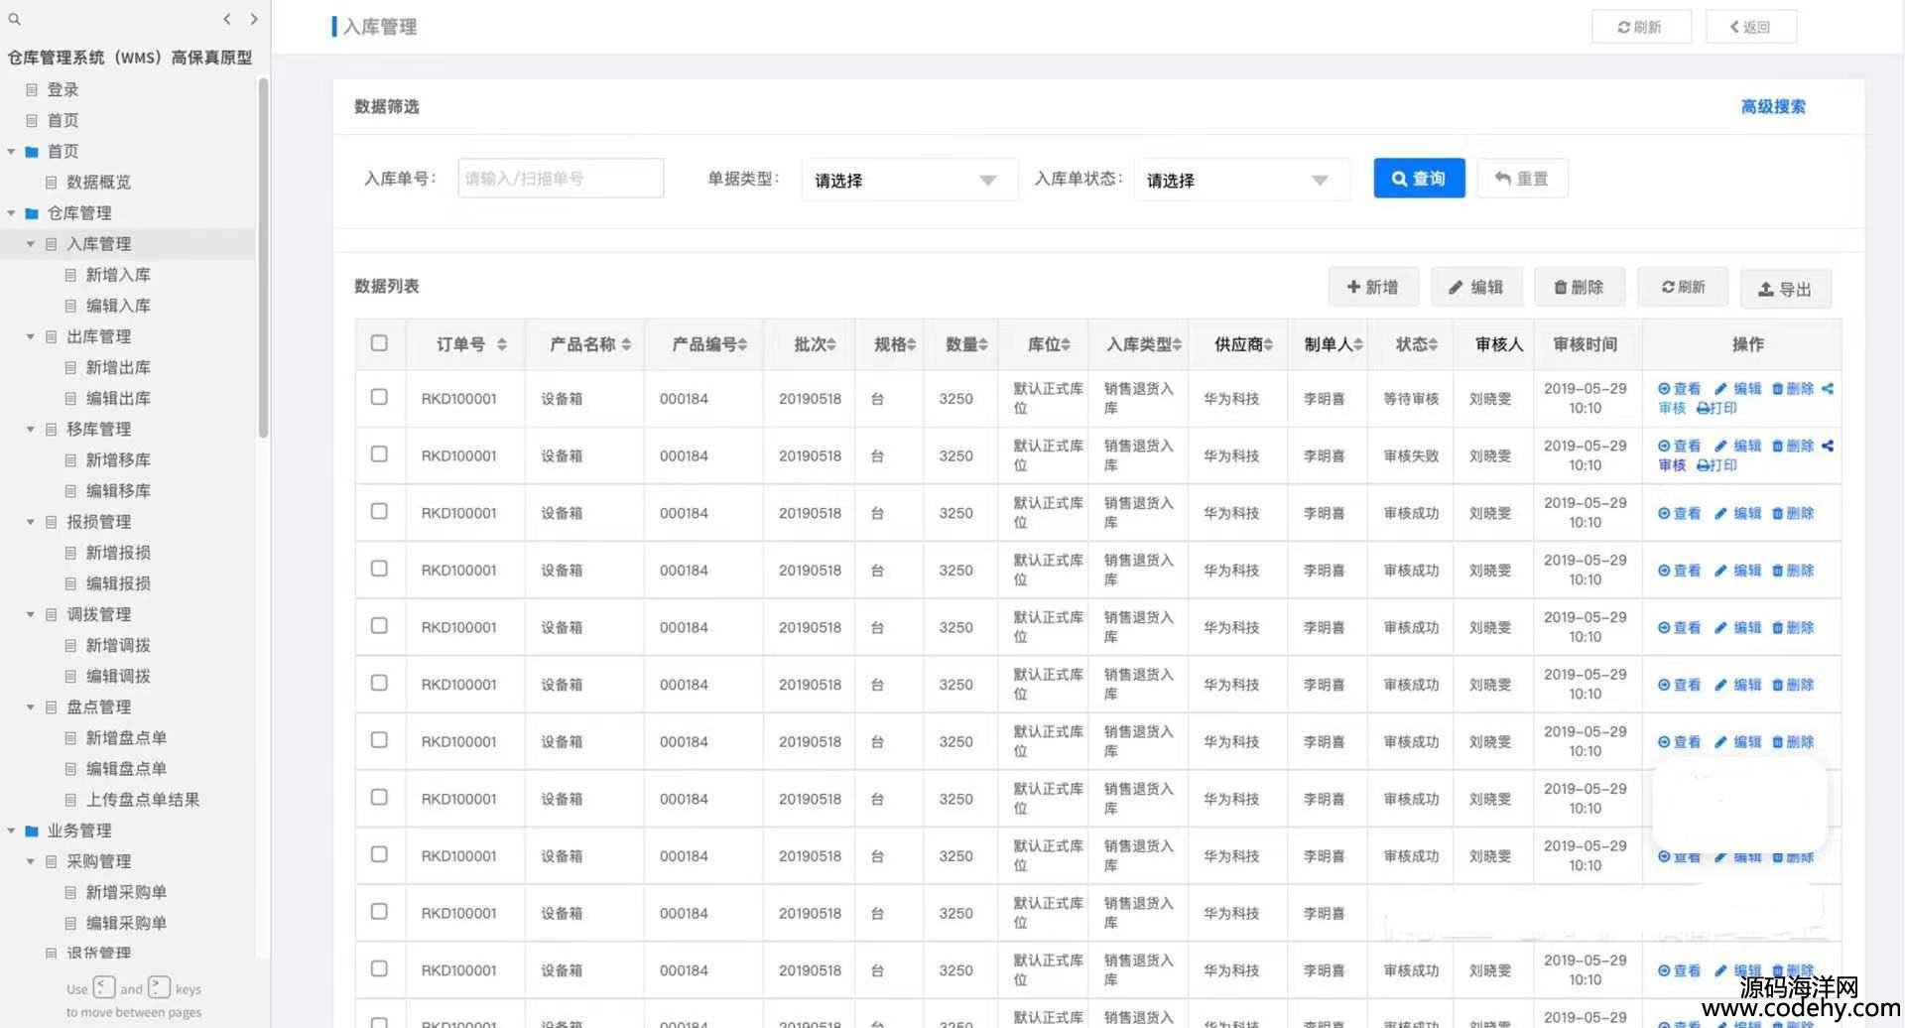The width and height of the screenshot is (1905, 1028).
Task: Click 刷新 button above the data list
Action: point(1683,287)
